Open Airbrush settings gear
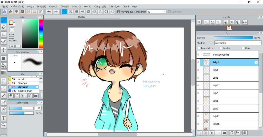Viewport: 263px width, 137px height. 37,87
